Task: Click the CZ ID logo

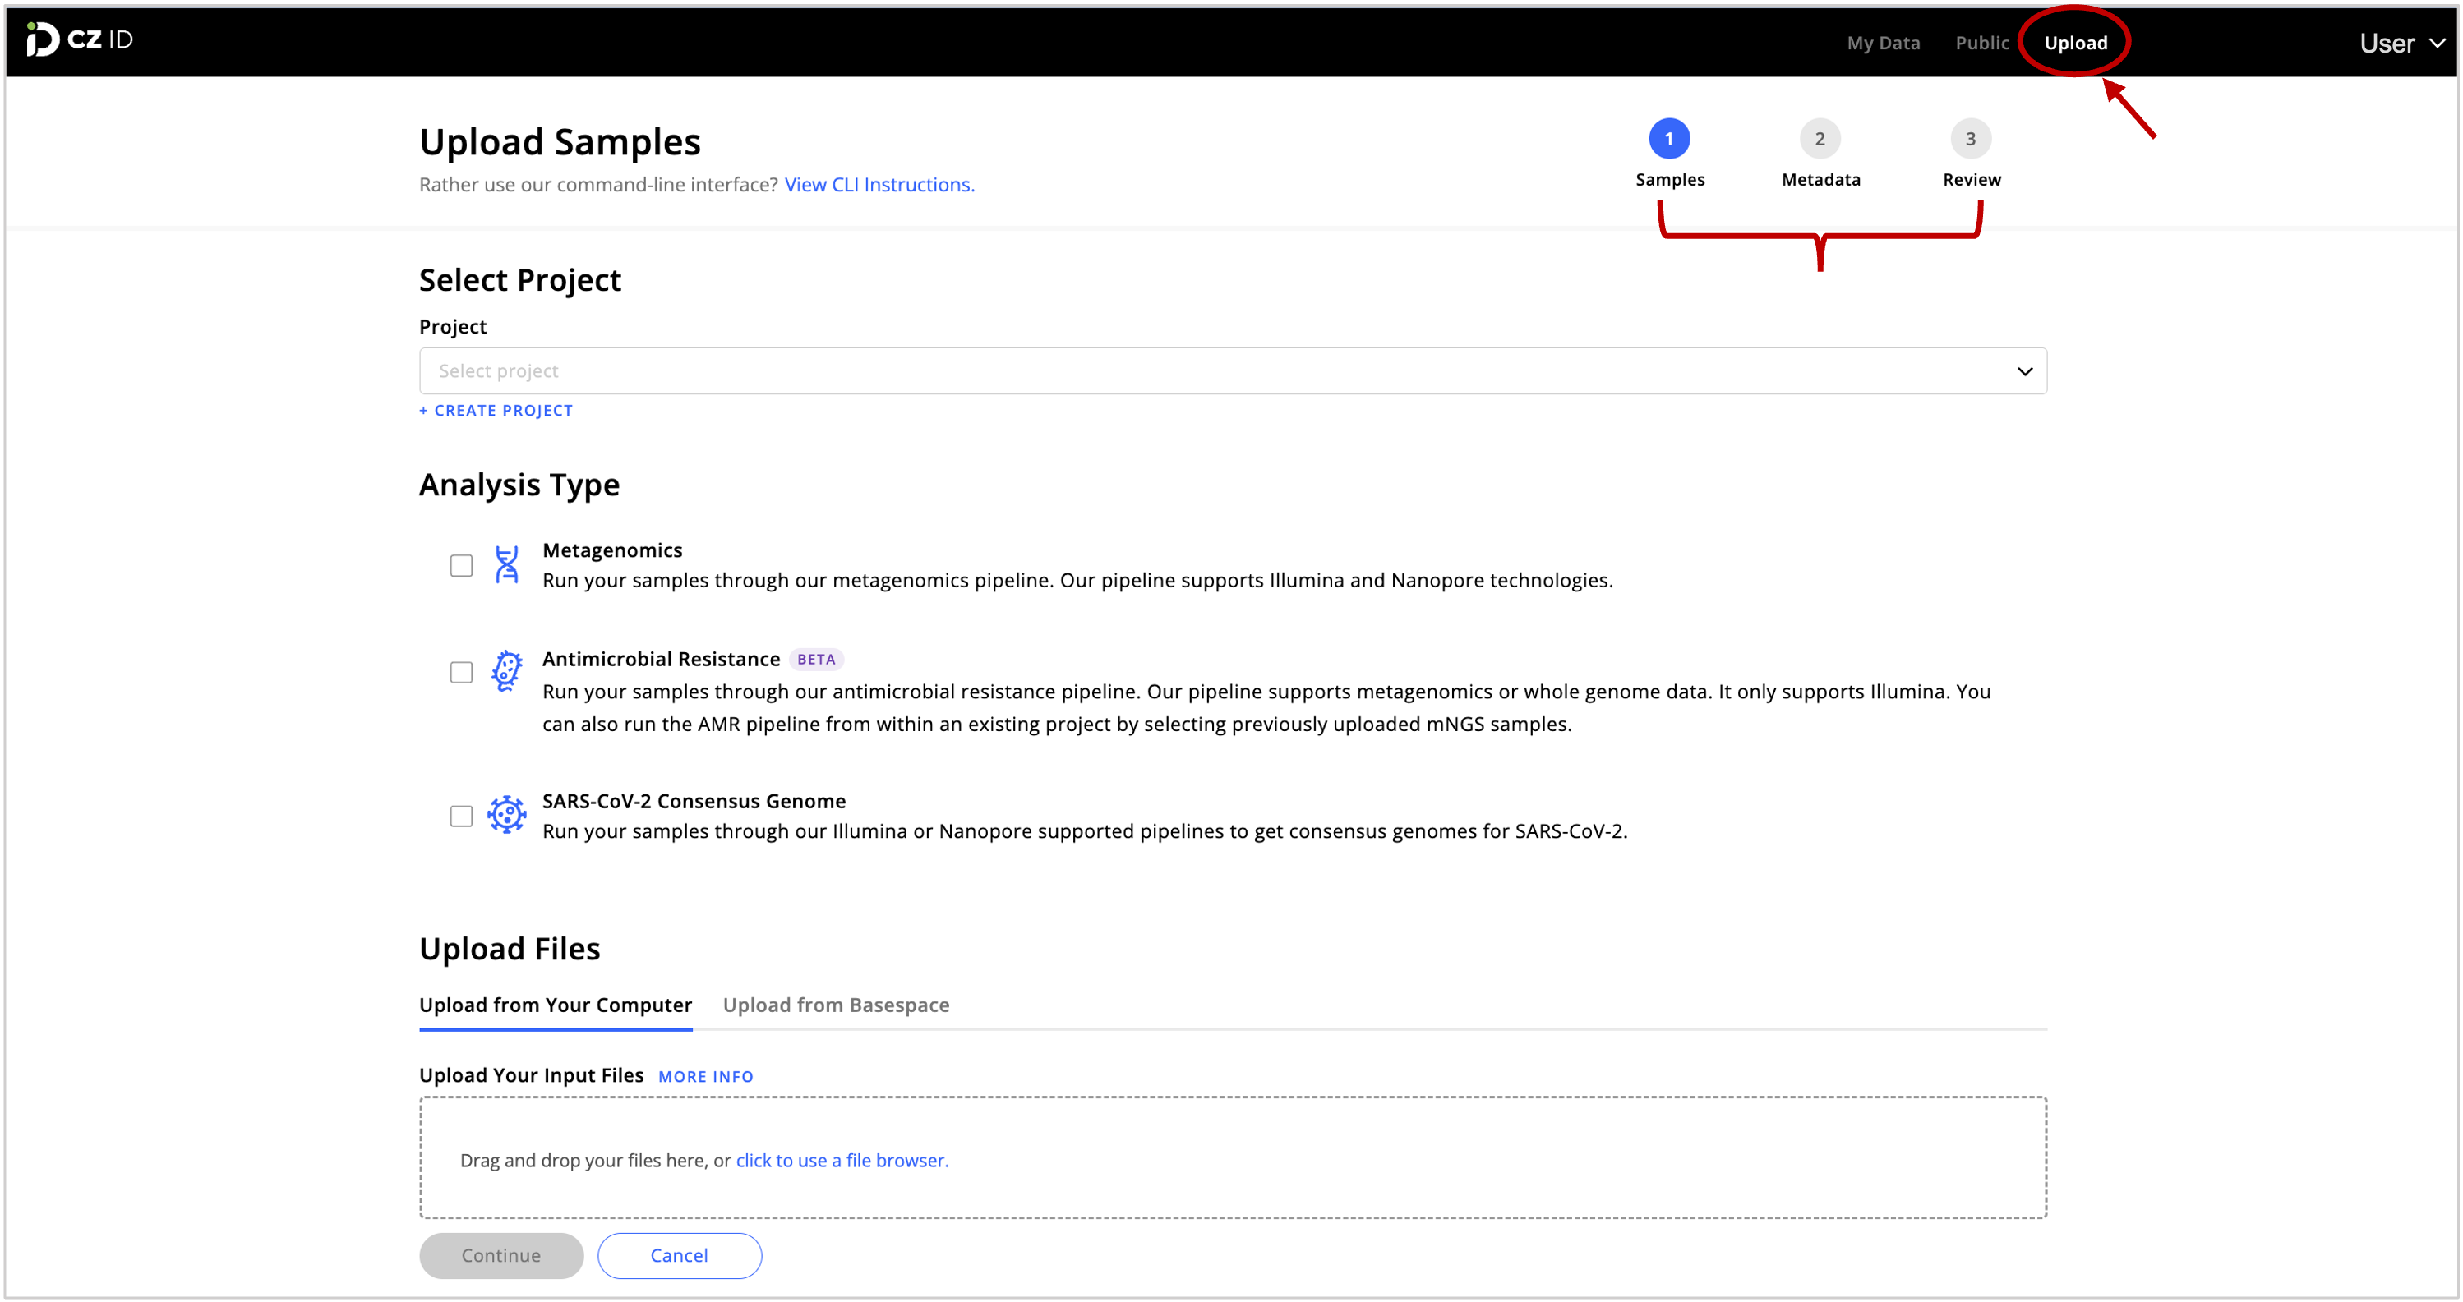Action: [x=80, y=39]
